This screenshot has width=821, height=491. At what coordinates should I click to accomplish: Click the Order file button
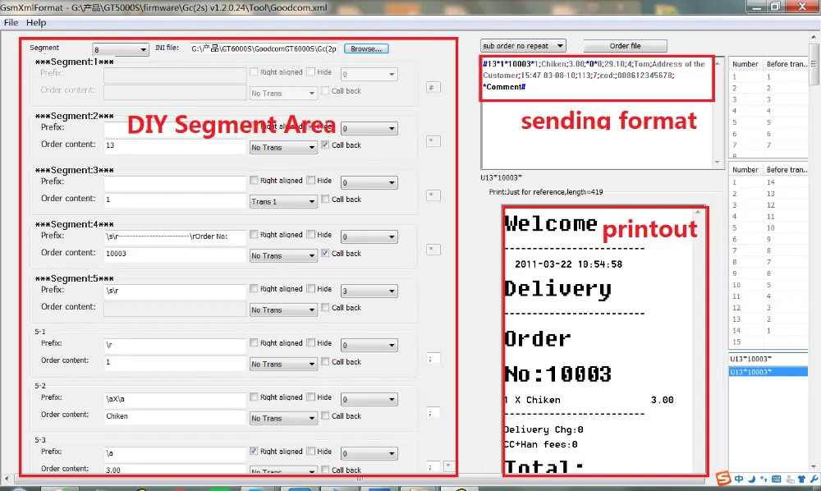[625, 46]
